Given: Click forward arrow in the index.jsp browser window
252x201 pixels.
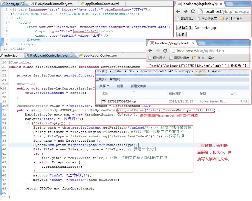Looking at the screenshot, I should [x=186, y=12].
